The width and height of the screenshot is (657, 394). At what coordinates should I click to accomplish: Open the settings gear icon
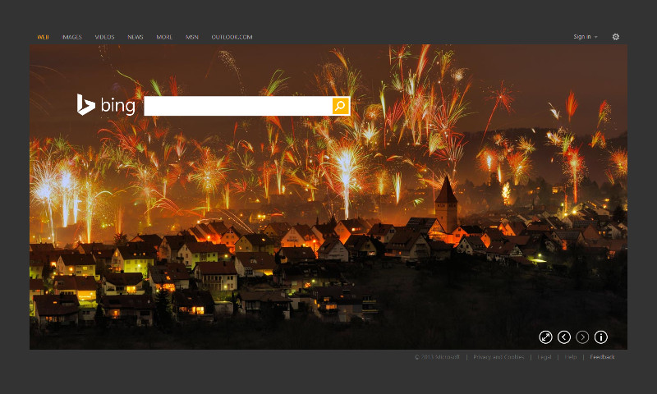coord(615,37)
